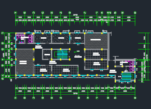Image resolution: width=151 pixels, height=109 pixels.
Task: Click the elevation marker triangle near the stairs
Action: tap(75, 52)
